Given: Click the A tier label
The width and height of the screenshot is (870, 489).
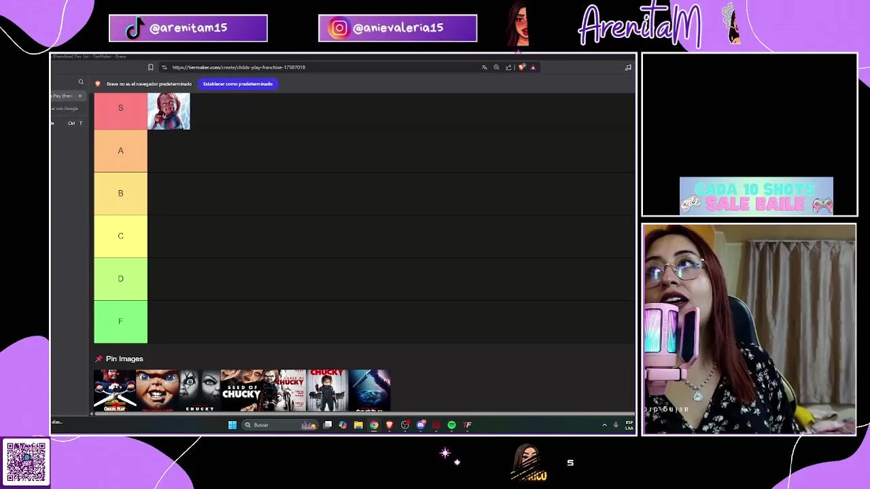Looking at the screenshot, I should point(120,151).
